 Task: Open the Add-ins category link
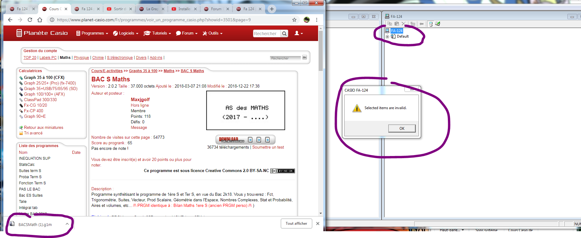pos(156,58)
